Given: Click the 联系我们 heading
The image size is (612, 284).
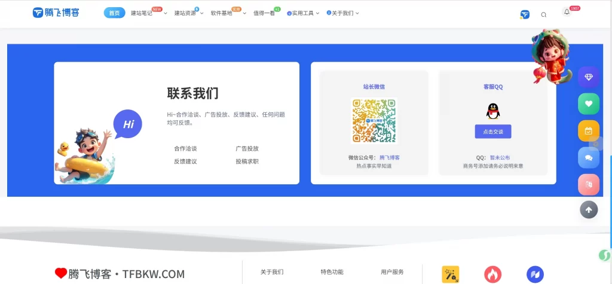Looking at the screenshot, I should pyautogui.click(x=193, y=93).
